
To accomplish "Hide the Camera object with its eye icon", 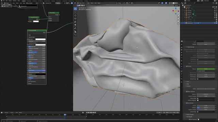I will pyautogui.click(x=215, y=14).
